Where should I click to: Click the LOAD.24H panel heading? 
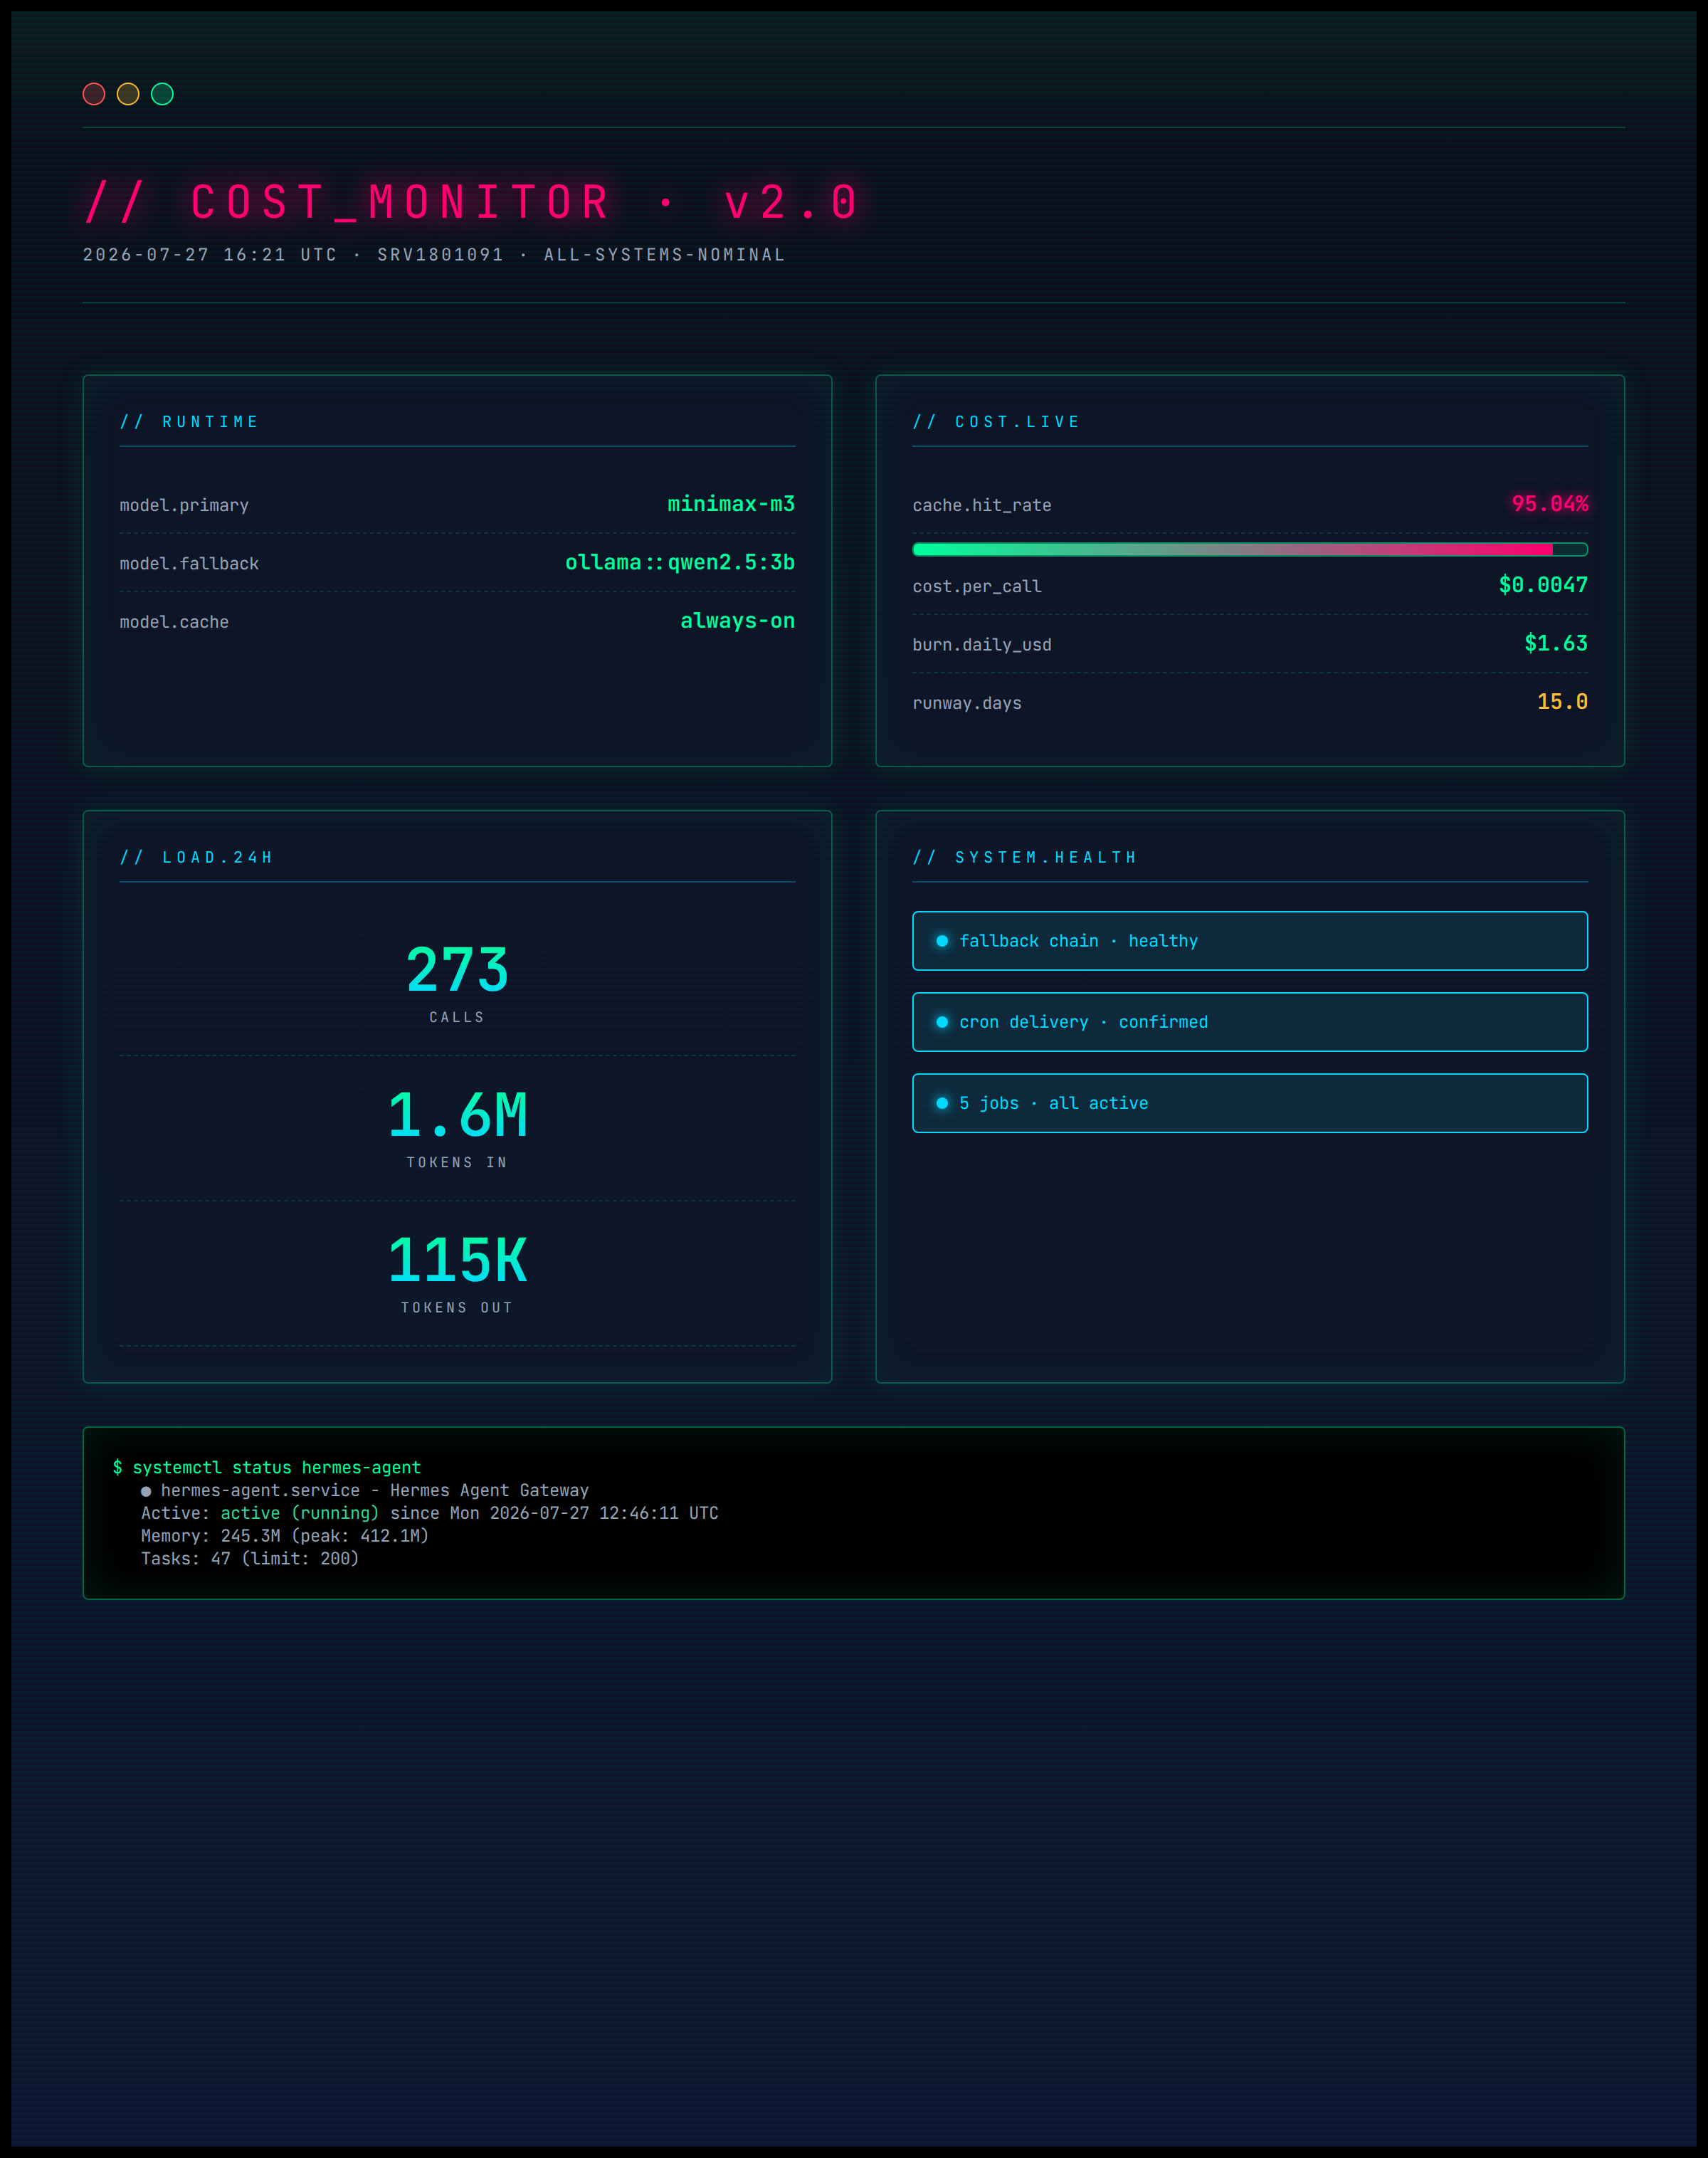197,857
